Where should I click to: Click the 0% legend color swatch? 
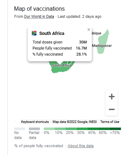49,129
